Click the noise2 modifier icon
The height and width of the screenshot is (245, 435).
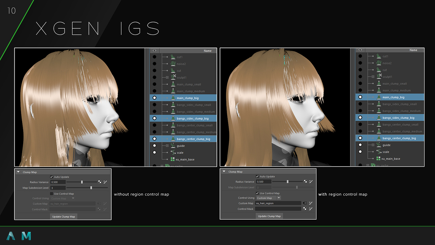[173, 64]
